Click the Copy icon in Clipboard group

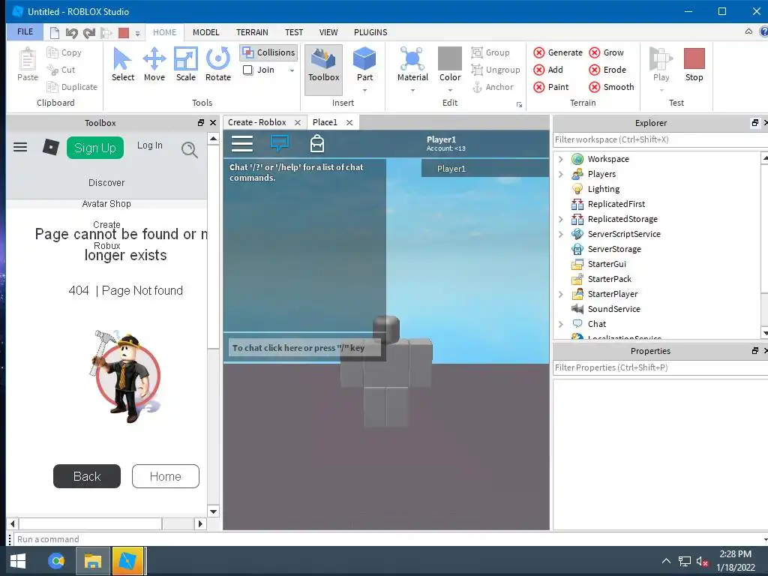[x=52, y=52]
